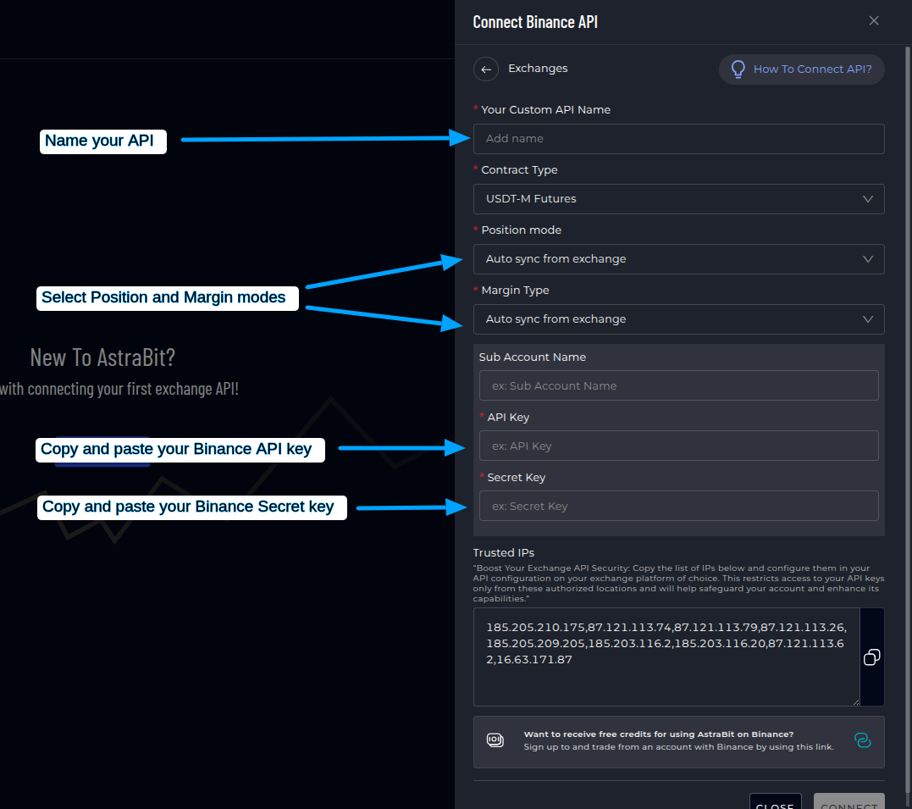This screenshot has width=912, height=809.
Task: Click the 'Connect Binance API' title text
Action: (535, 22)
